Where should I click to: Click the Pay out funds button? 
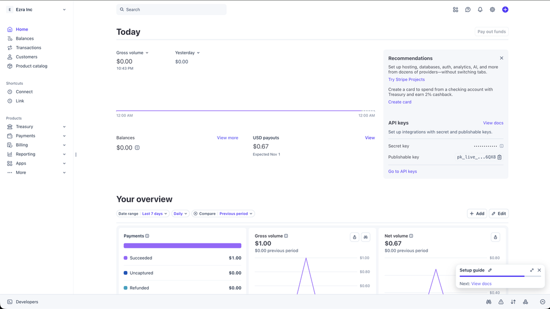tap(491, 32)
